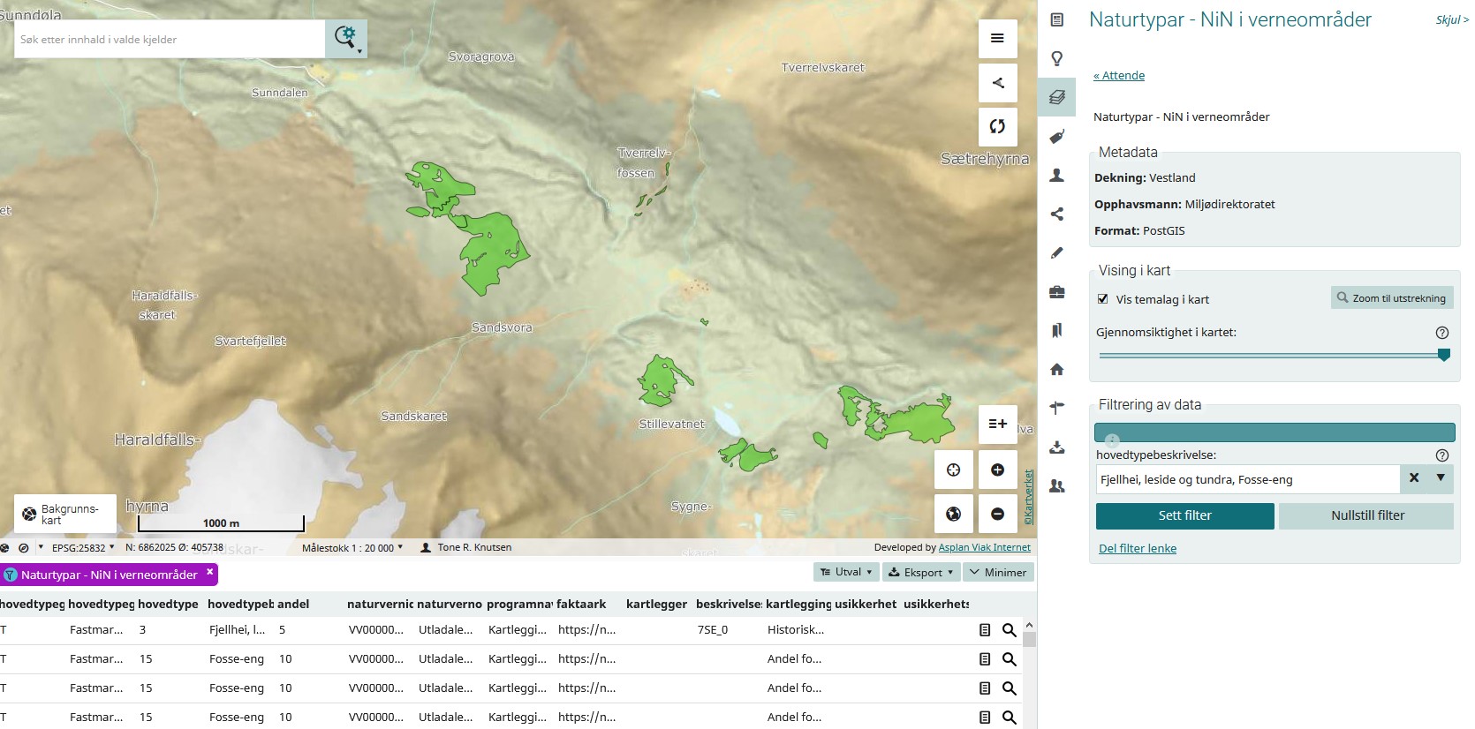Expand the hovedtypebeskrivelse filter dropdown
Screen dimensions: 1475x729
1441,478
